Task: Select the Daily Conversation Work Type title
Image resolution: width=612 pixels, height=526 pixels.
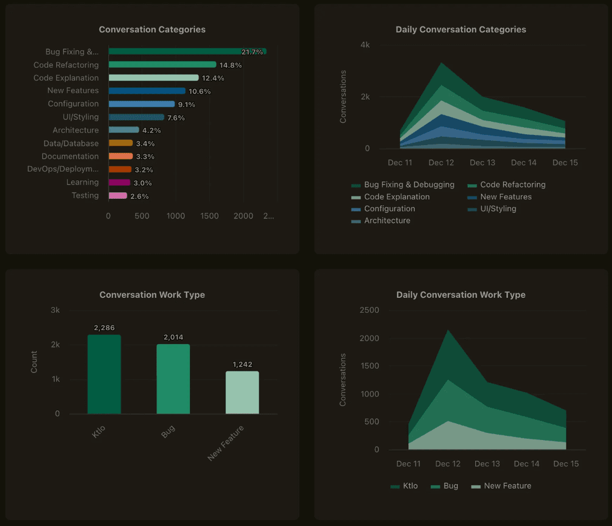Action: tap(461, 294)
